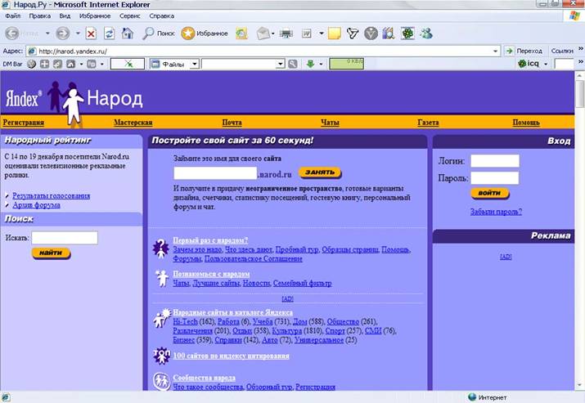Open 'Результаты голосования' link
585x403 pixels.
(x=51, y=195)
